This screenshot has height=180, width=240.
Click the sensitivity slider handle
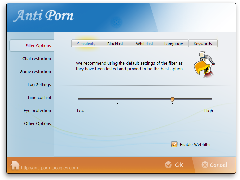pos(172,99)
